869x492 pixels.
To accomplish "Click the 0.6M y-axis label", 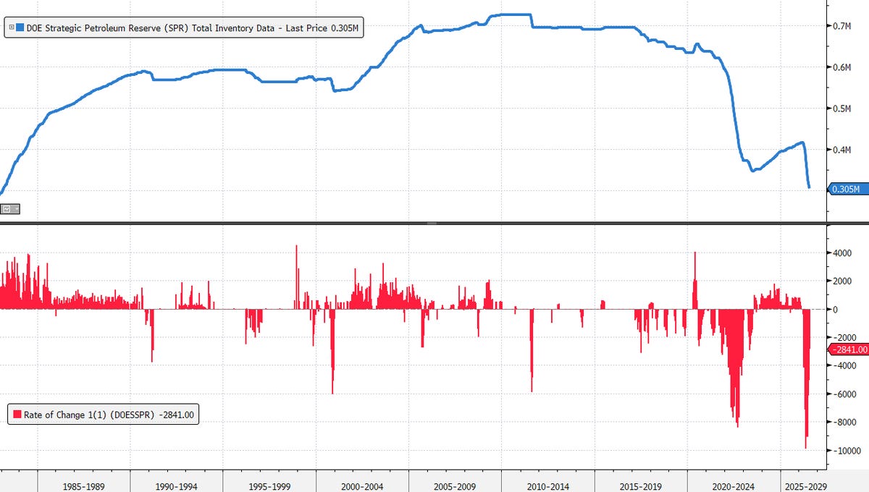I will pos(842,67).
